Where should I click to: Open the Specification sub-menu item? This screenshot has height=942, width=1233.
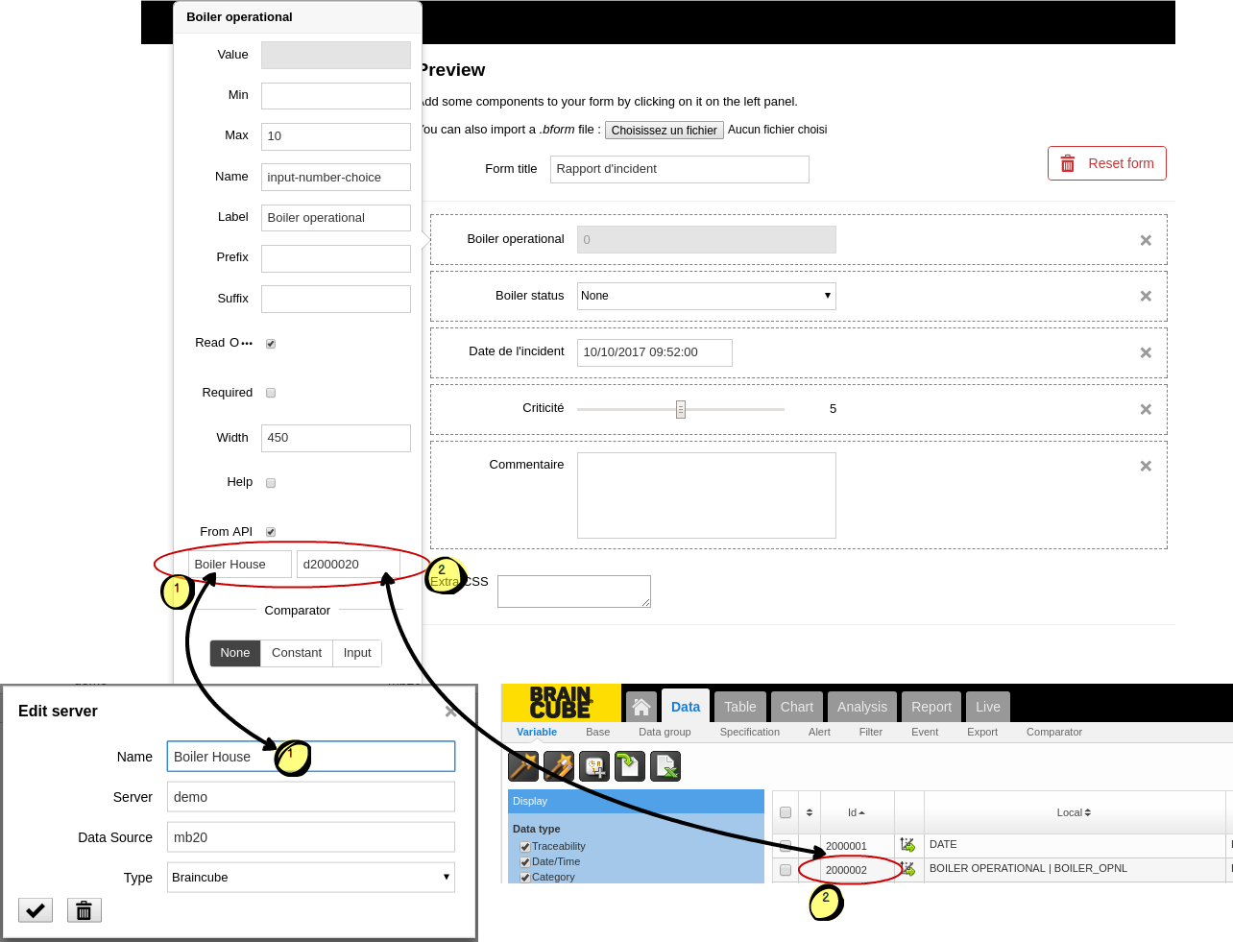(x=749, y=732)
